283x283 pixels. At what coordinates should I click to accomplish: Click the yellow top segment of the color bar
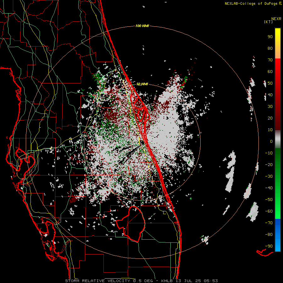point(278,43)
